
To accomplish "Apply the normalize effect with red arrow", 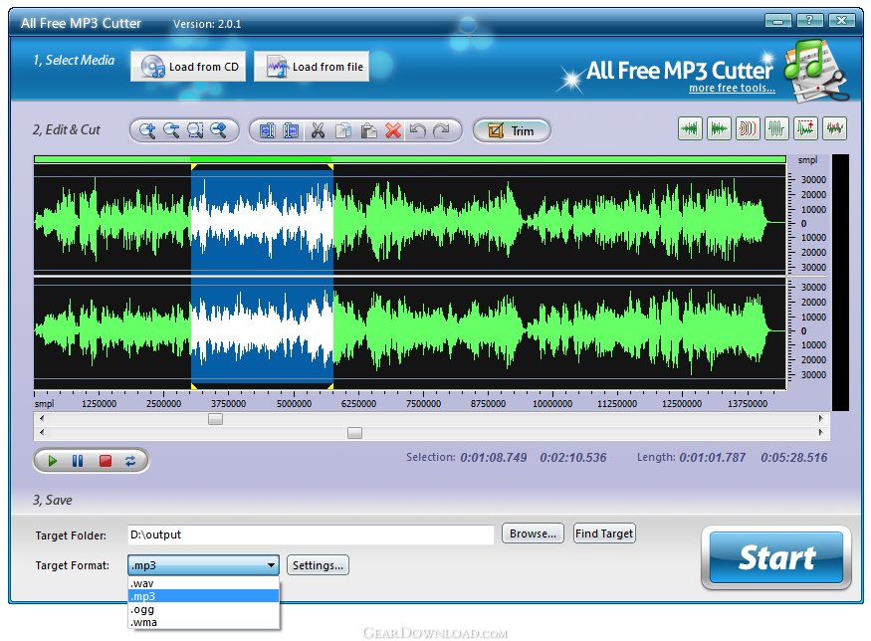I will 805,128.
